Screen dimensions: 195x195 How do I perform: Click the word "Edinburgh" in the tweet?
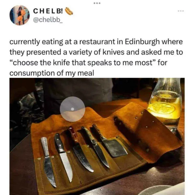click(x=142, y=42)
